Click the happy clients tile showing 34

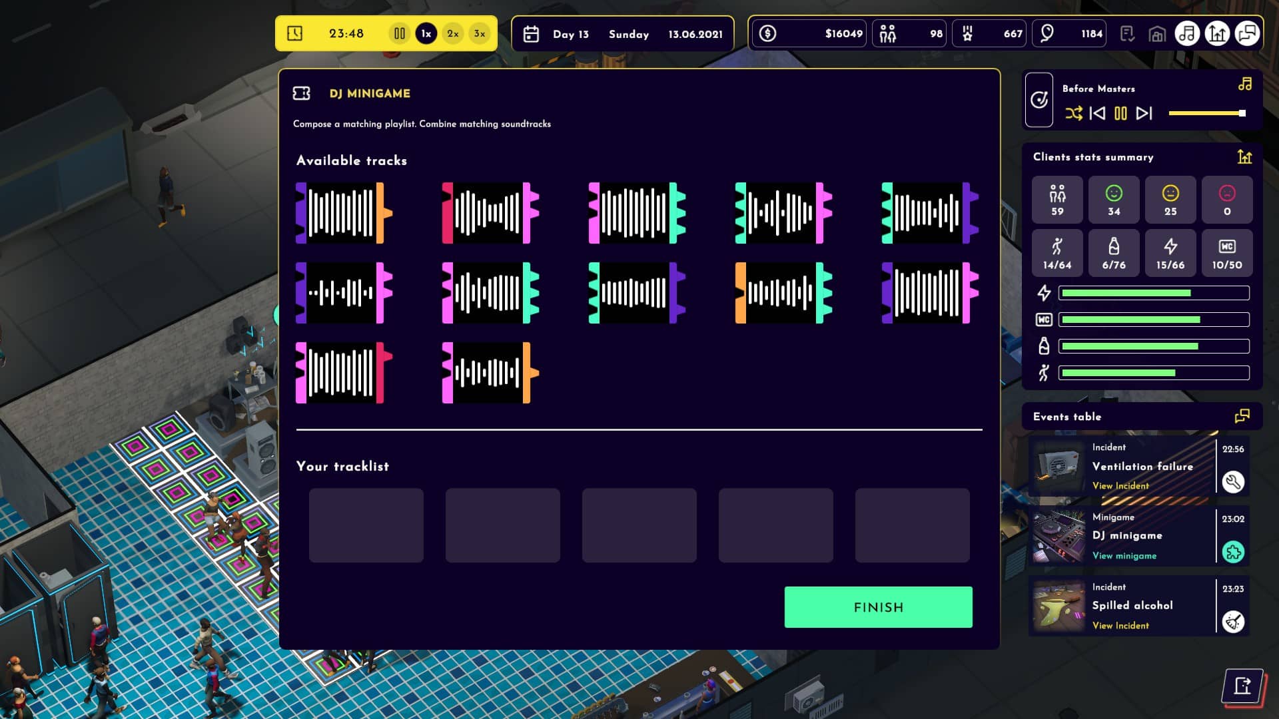[x=1114, y=200]
